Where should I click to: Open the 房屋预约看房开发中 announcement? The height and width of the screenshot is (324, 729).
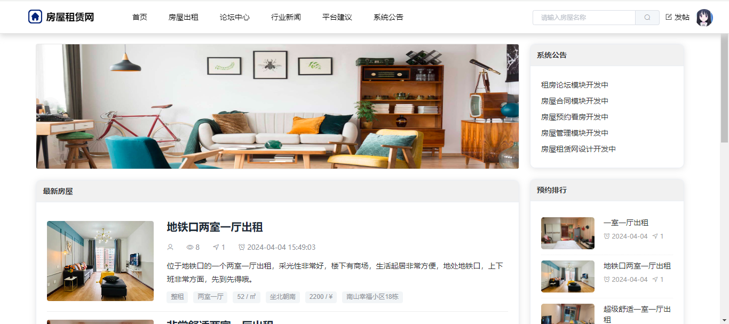click(575, 117)
